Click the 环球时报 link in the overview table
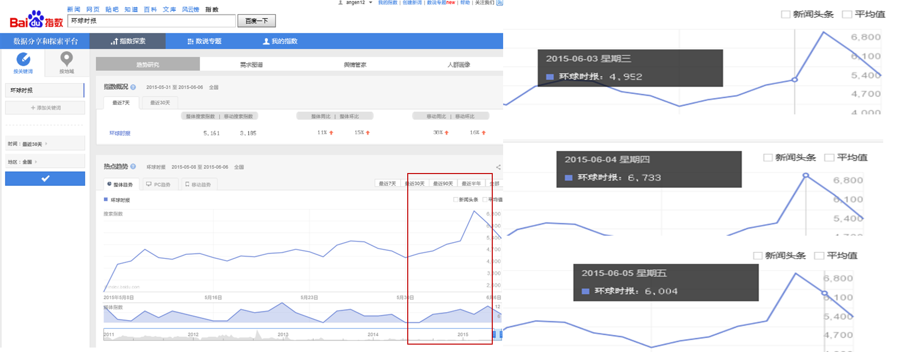900x352 pixels. (x=120, y=133)
